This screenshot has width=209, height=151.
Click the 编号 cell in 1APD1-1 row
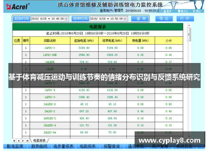click(x=26, y=48)
